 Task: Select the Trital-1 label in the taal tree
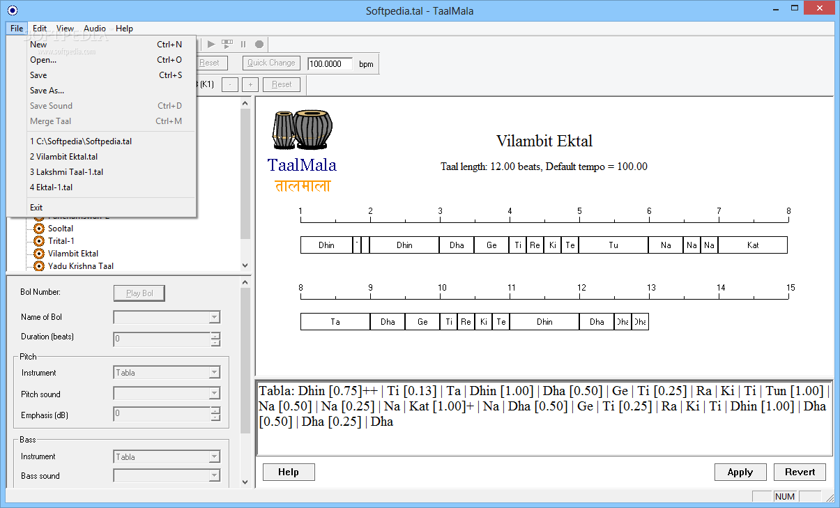(x=61, y=241)
